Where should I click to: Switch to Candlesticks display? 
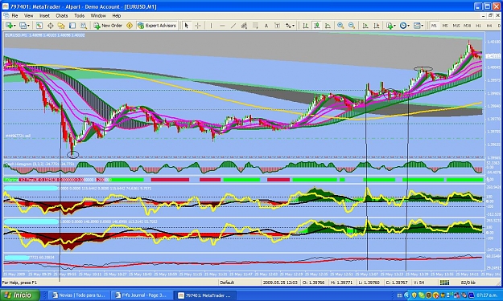(316, 26)
